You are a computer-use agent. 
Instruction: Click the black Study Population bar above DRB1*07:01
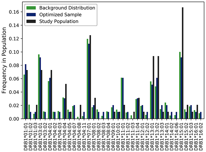90,77
